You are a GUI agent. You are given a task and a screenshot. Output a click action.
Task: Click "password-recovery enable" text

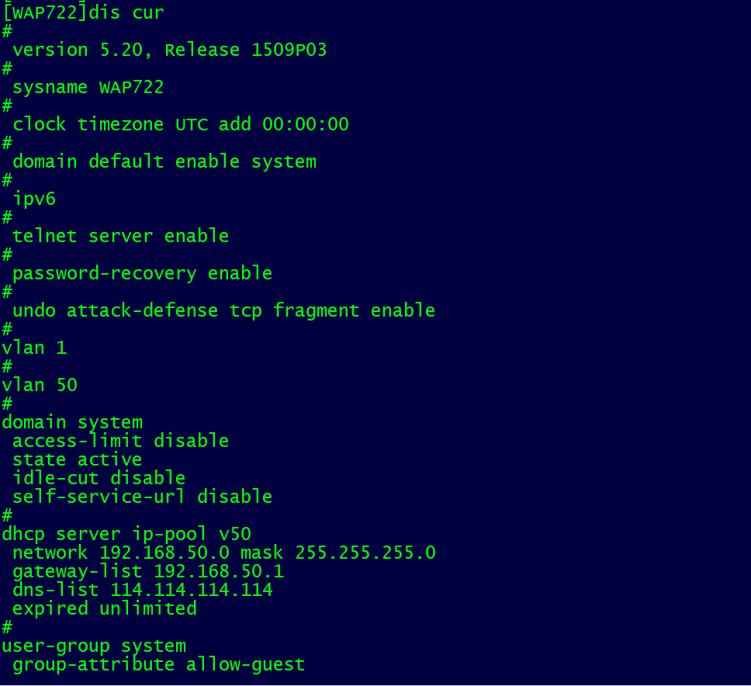click(142, 273)
